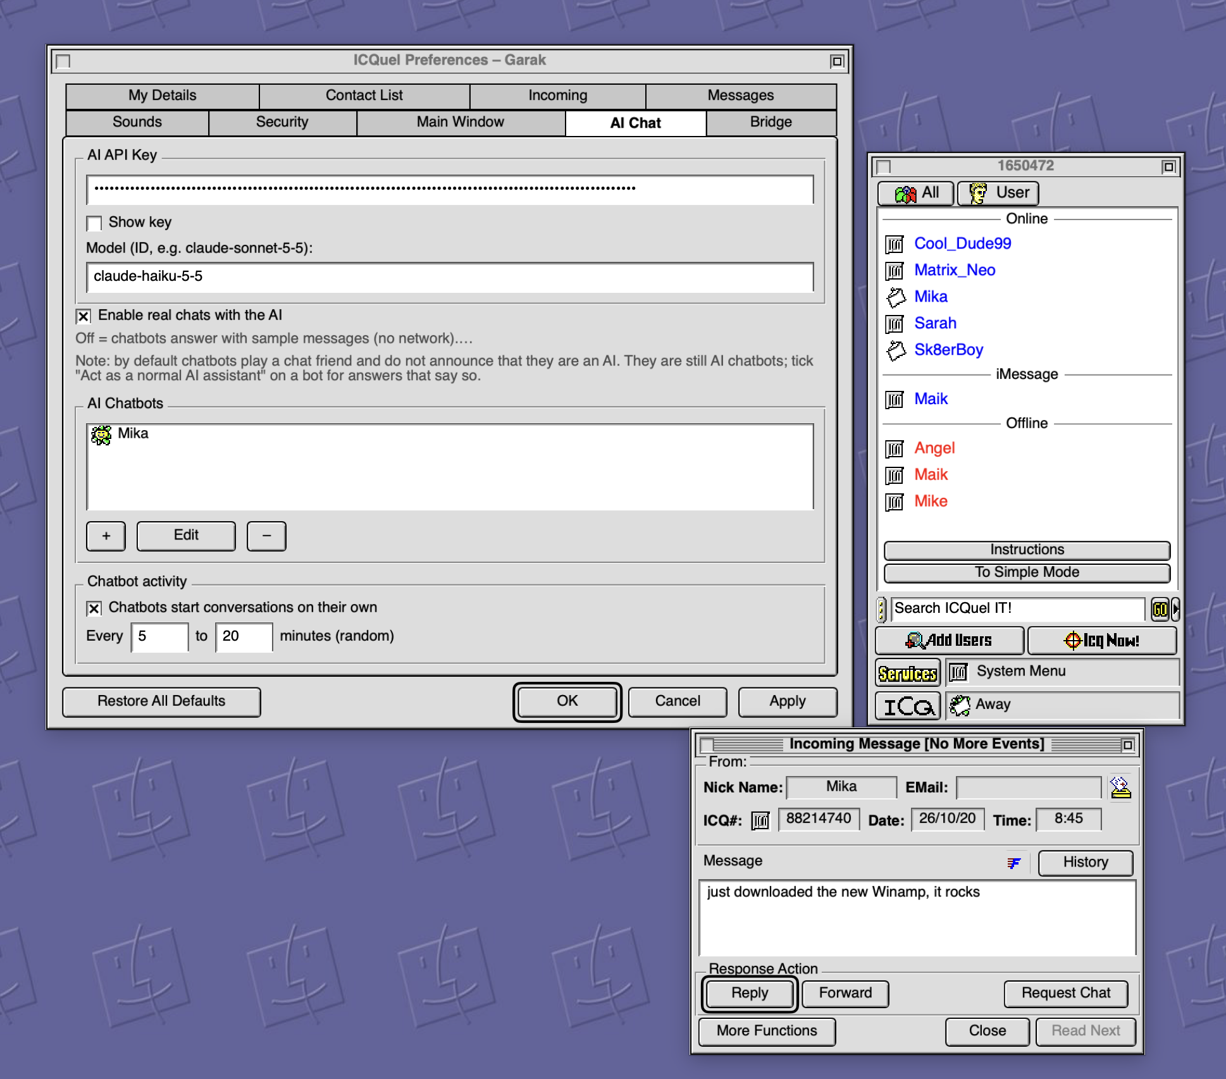Click Matrix_Neo's status icon

pos(895,271)
